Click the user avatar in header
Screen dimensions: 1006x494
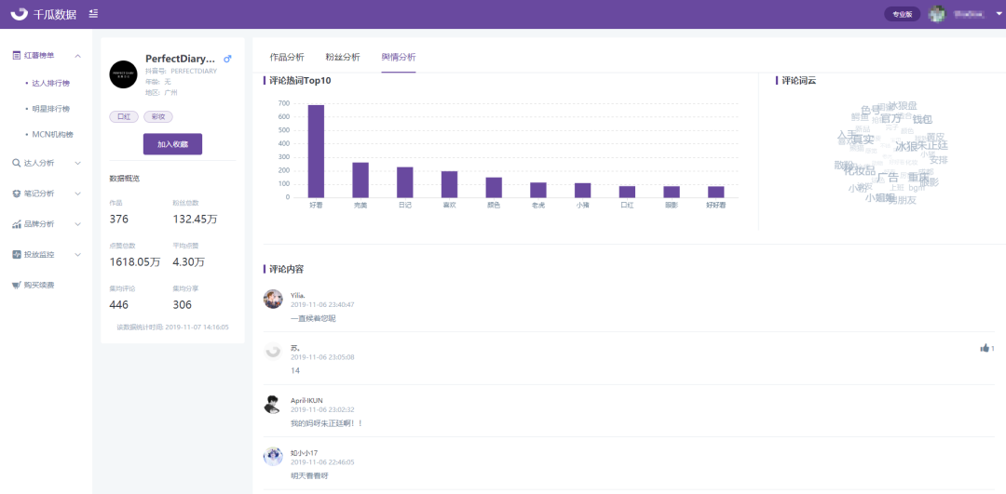pos(937,13)
